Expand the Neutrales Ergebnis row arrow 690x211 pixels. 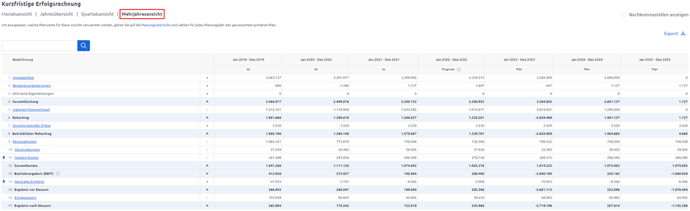[x=4, y=181]
